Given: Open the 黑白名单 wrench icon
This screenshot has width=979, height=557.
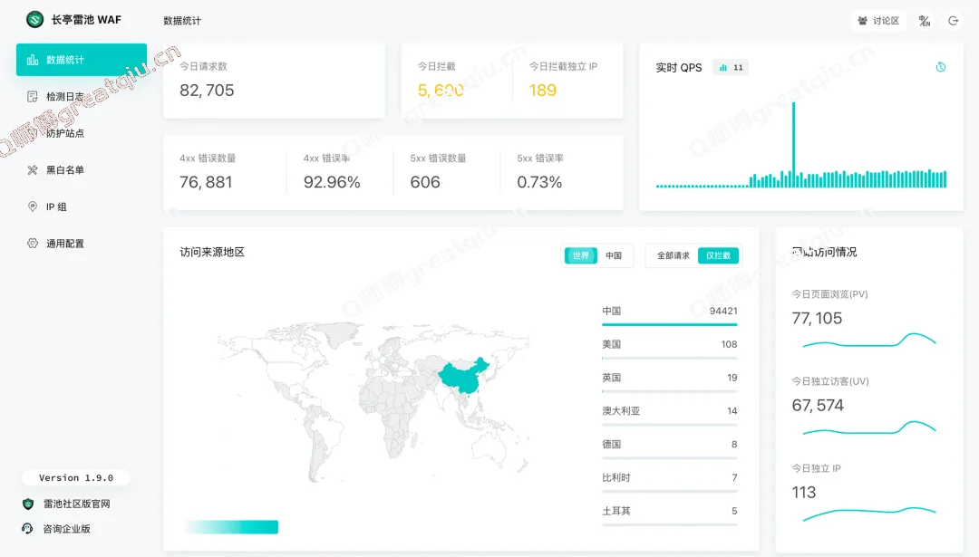Looking at the screenshot, I should 33,169.
